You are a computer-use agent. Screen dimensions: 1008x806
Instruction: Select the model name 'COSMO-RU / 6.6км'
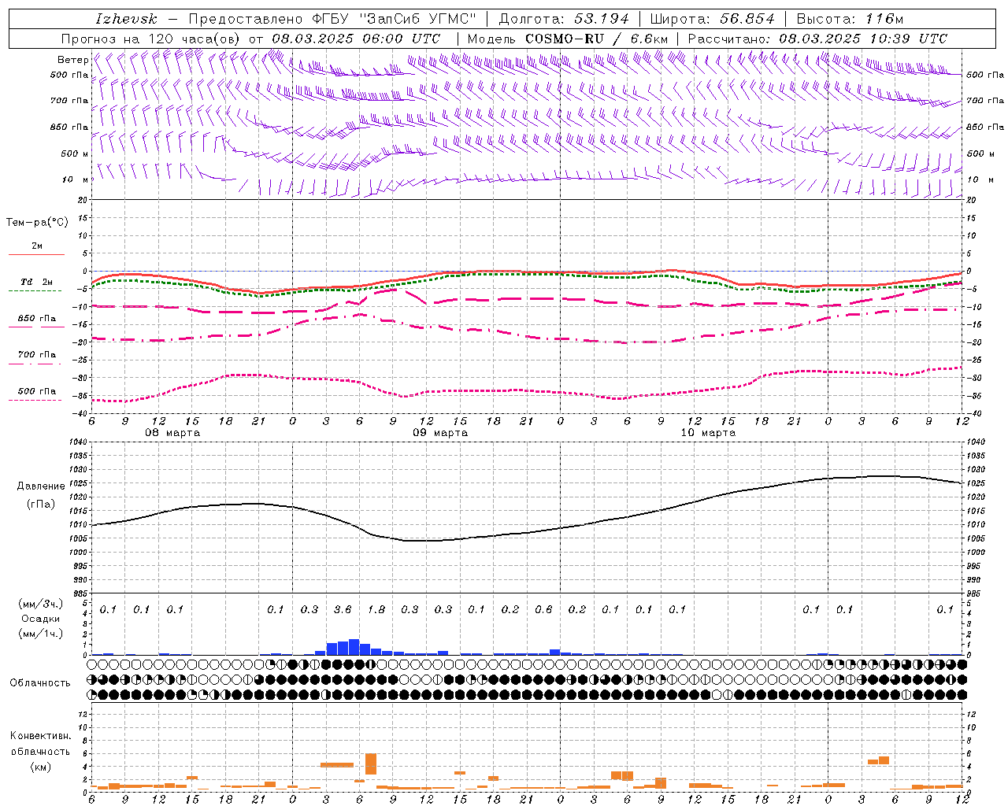click(598, 39)
